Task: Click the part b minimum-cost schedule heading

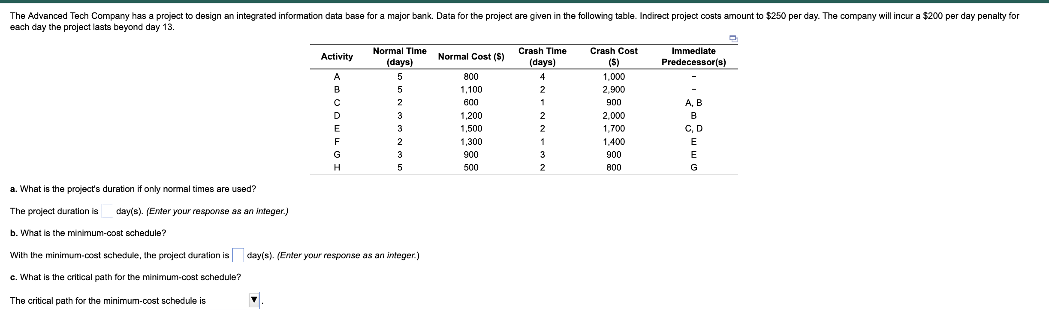Action: tap(88, 233)
